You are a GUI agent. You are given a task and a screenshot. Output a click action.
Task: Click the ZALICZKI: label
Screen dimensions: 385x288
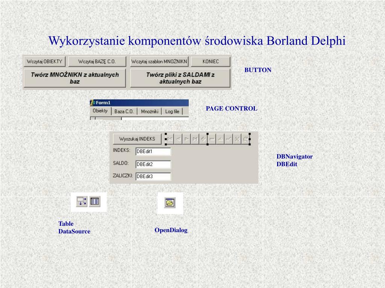pos(123,175)
